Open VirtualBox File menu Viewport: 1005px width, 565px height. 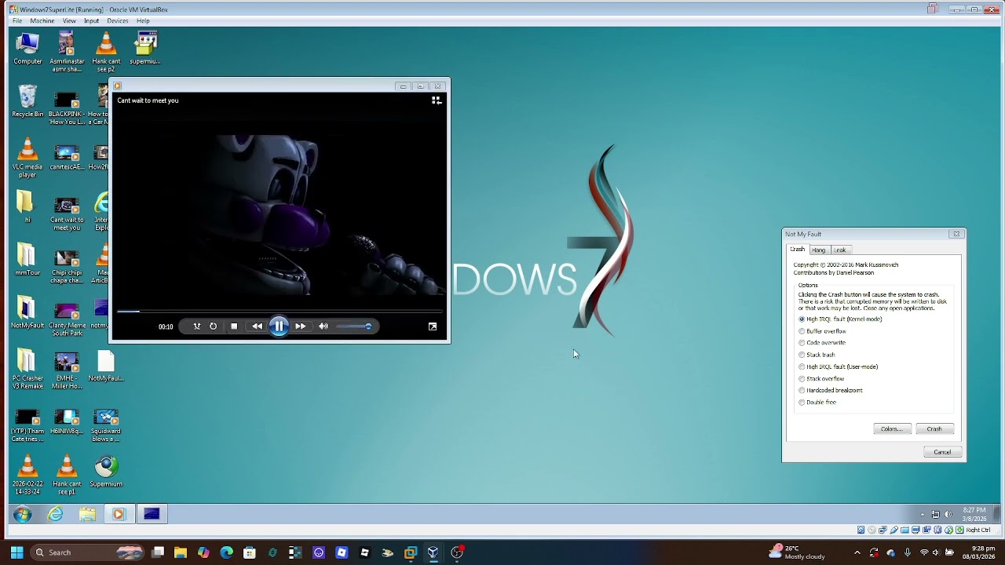(17, 21)
